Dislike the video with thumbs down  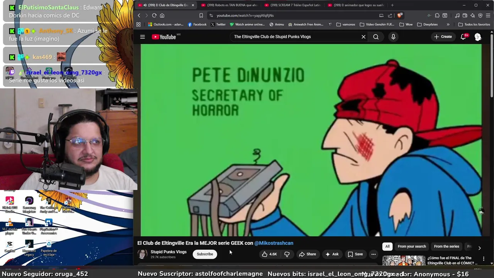click(x=287, y=254)
